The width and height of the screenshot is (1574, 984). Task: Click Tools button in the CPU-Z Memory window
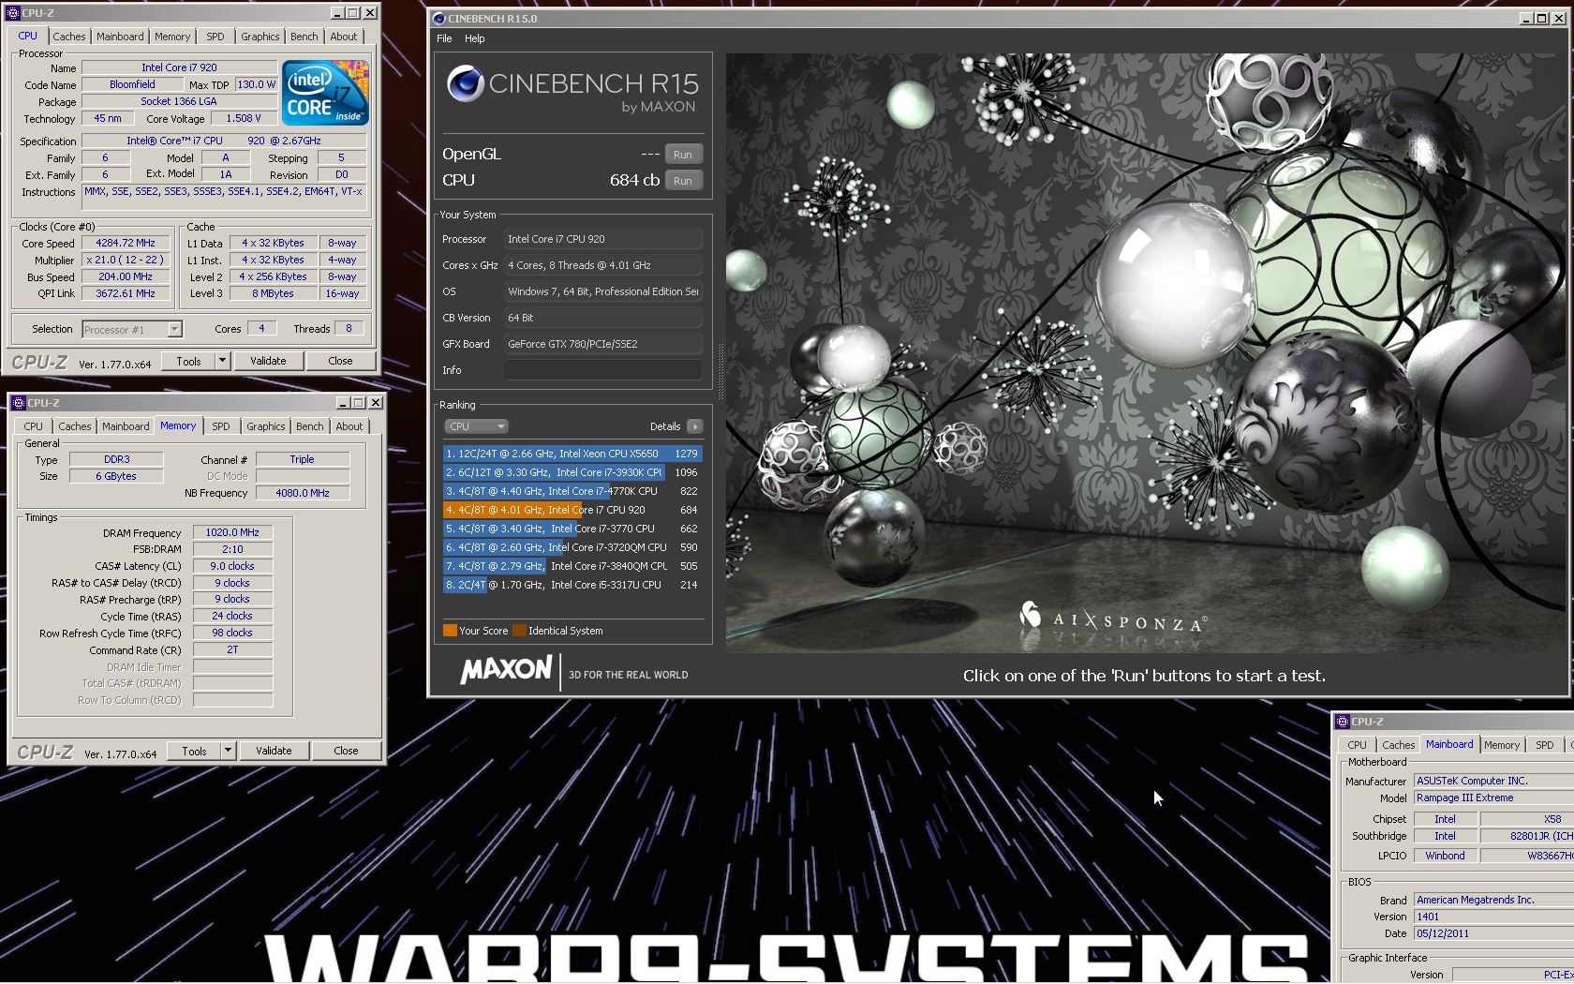point(194,751)
